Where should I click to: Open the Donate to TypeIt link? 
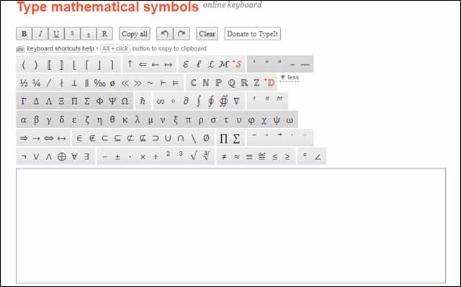pyautogui.click(x=252, y=34)
